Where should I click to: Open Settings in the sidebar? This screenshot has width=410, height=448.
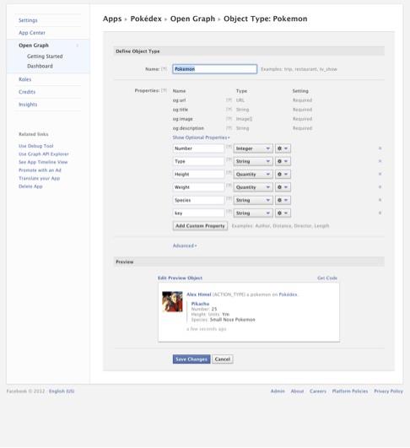coord(28,20)
